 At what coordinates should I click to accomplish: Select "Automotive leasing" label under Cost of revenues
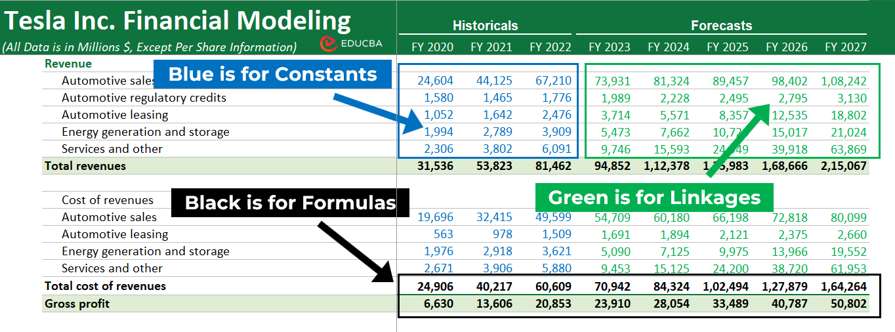pos(115,234)
